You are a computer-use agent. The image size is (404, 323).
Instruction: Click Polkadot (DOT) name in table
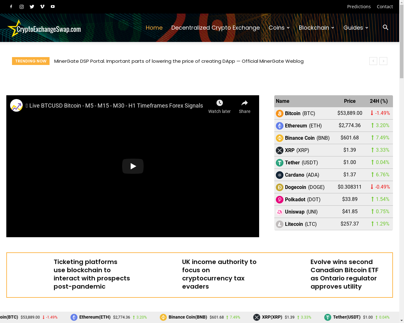click(x=303, y=199)
